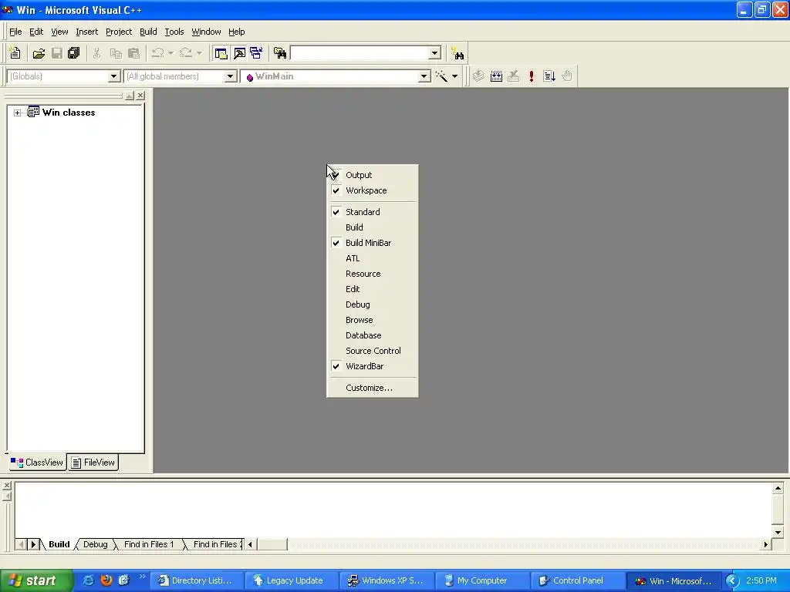Show hidden quick launch icons chevron
The image size is (790, 592).
(142, 577)
